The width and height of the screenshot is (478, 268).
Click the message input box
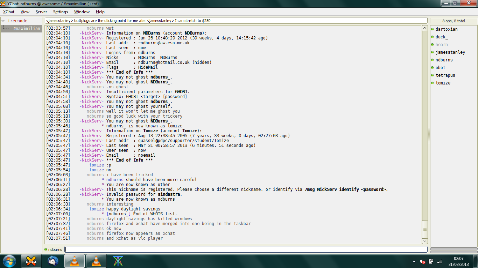[x=246, y=250]
